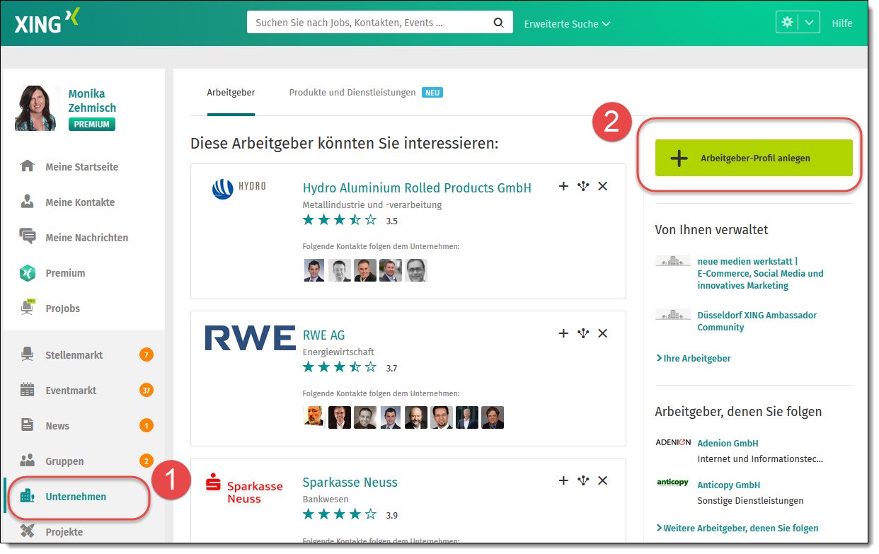
Task: Click Eventmarkt badge showing 37
Action: (x=146, y=390)
